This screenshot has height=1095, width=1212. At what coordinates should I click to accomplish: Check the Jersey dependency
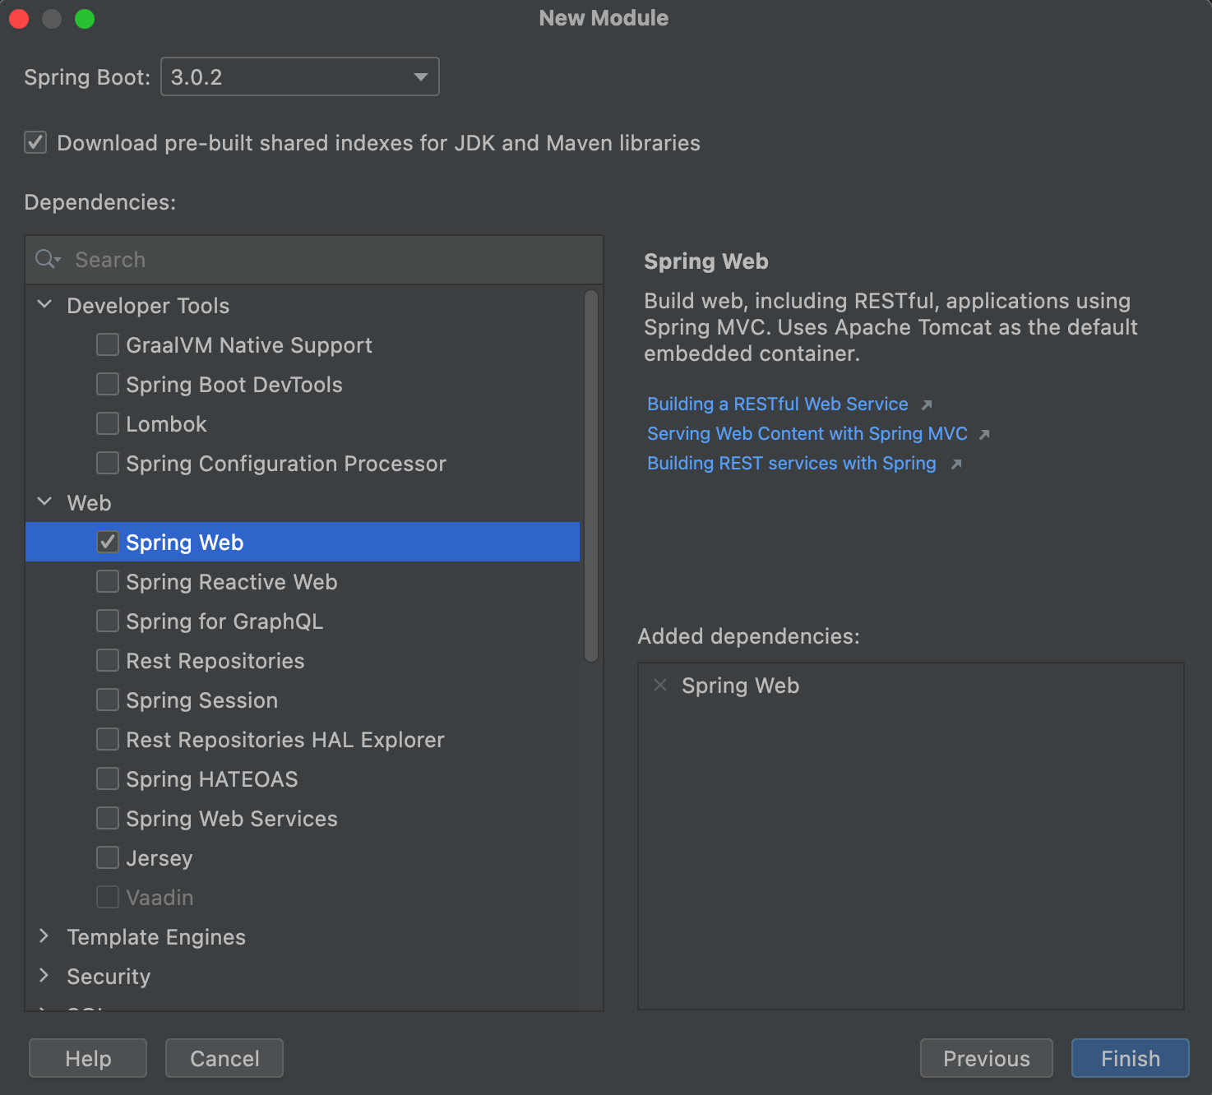(108, 857)
